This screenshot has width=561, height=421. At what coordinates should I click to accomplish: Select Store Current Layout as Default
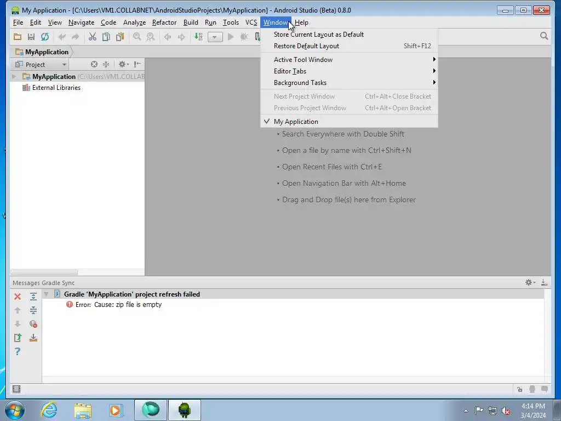tap(349, 35)
